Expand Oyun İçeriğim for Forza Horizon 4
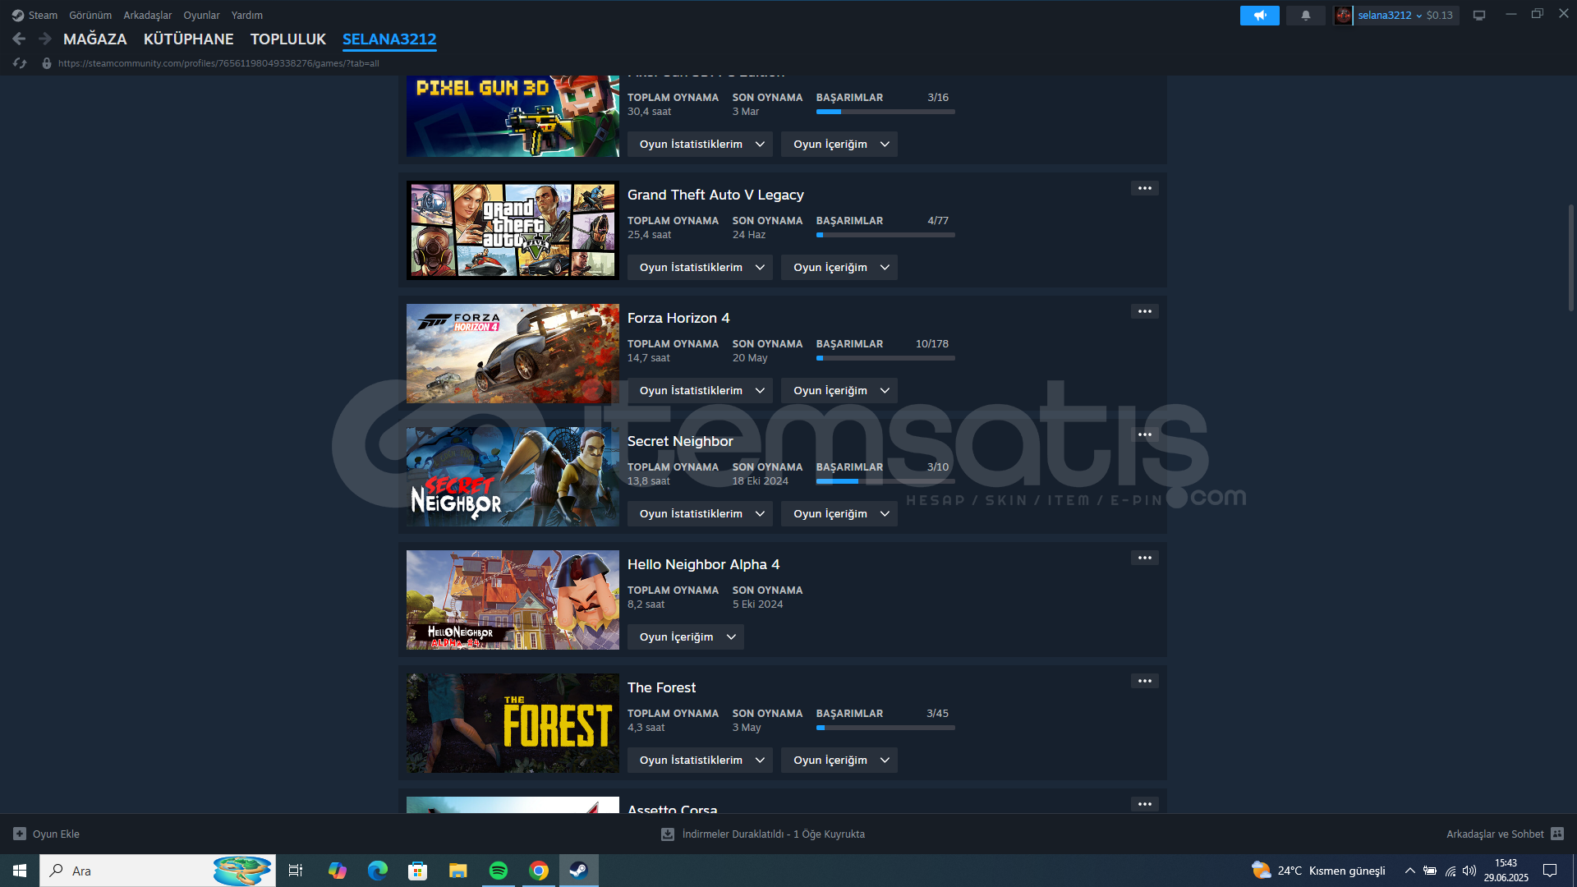1577x887 pixels. pyautogui.click(x=839, y=390)
